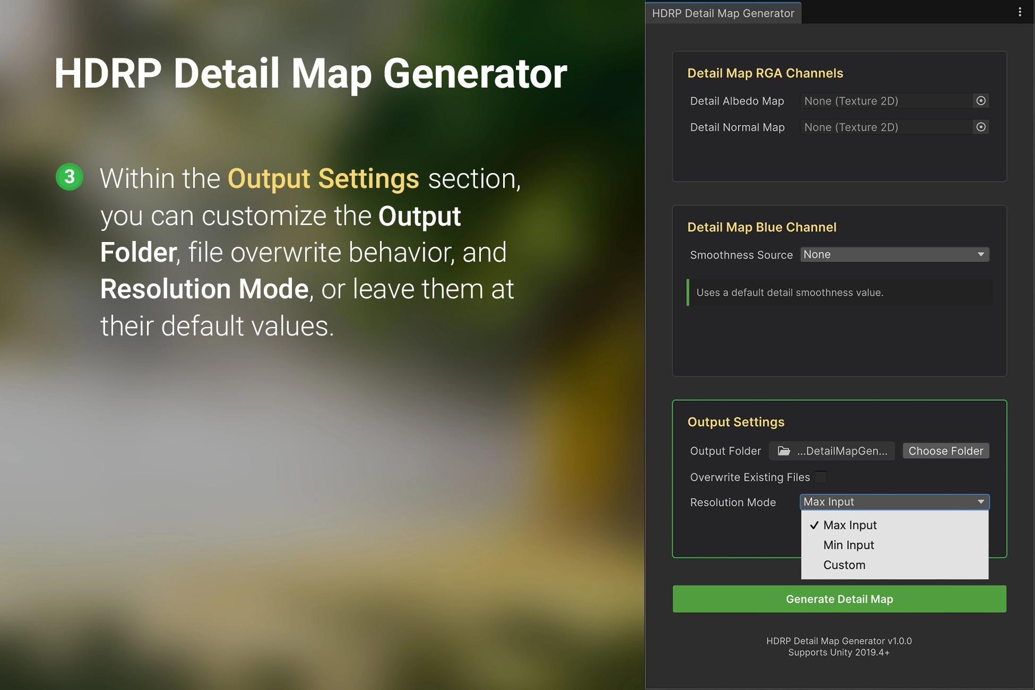The height and width of the screenshot is (690, 1035).
Task: Open the Detail Normal Map object picker
Action: [981, 127]
